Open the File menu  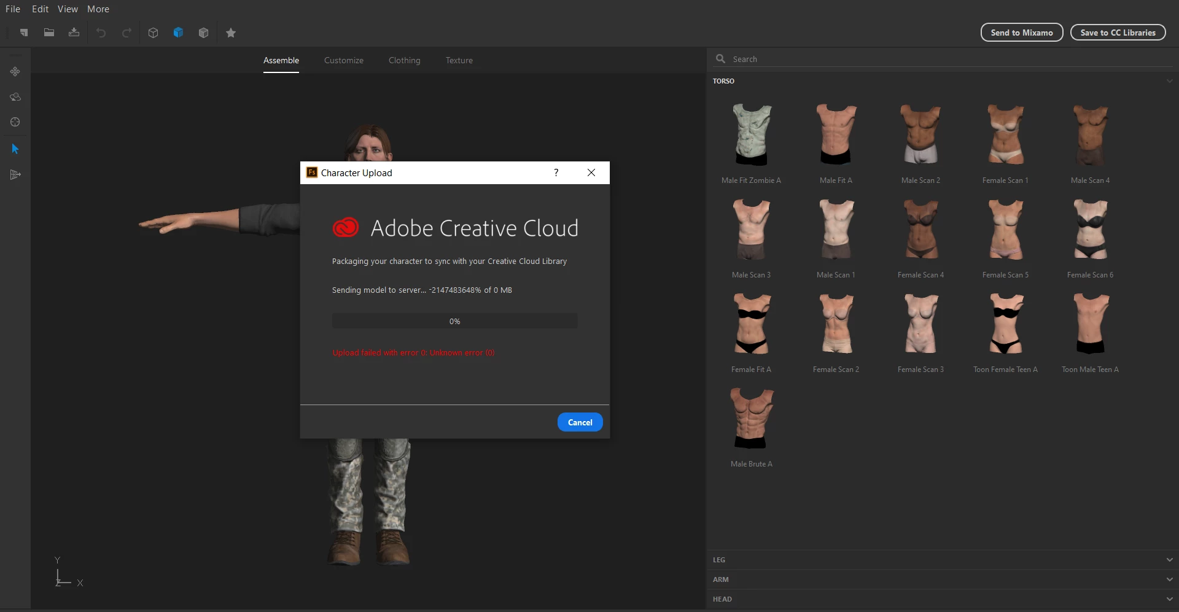click(13, 9)
